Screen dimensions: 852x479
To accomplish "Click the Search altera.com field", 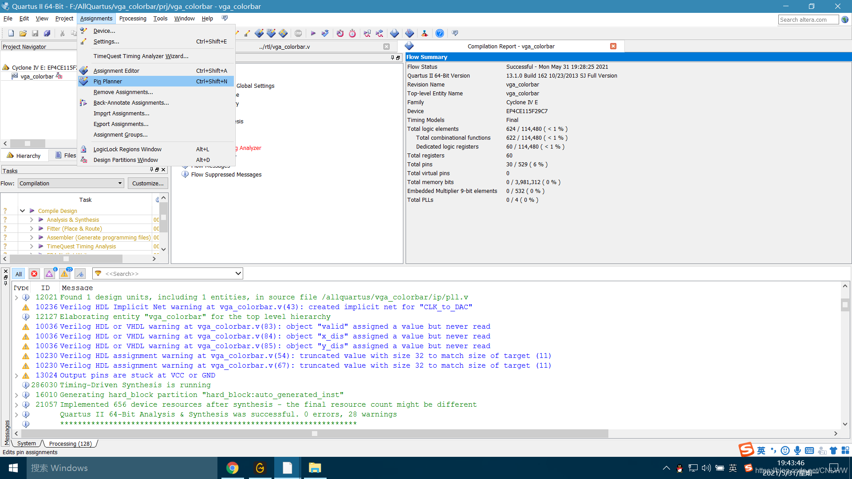I will 808,20.
